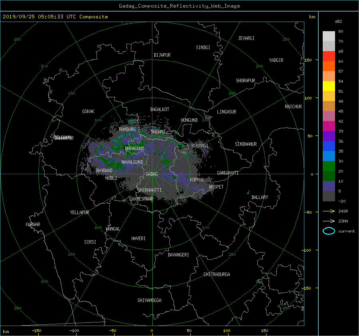This screenshot has width=359, height=336.
Task: Click the HOSPET city label
Action: click(216, 187)
